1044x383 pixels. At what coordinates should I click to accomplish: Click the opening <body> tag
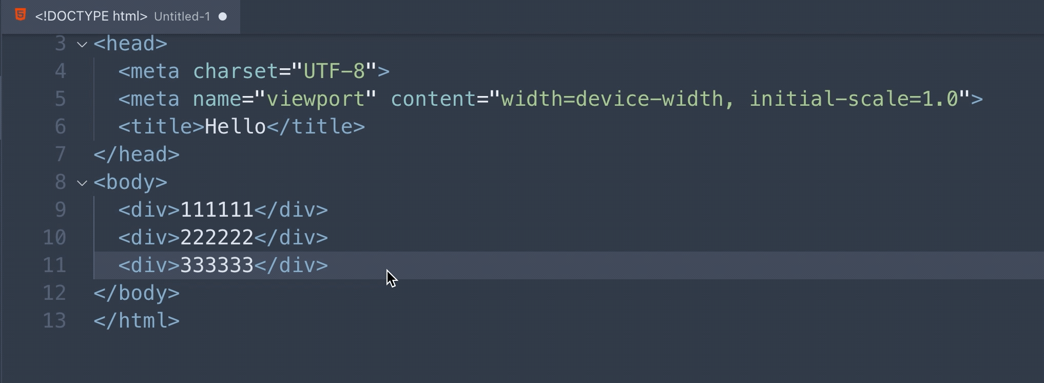coord(130,182)
